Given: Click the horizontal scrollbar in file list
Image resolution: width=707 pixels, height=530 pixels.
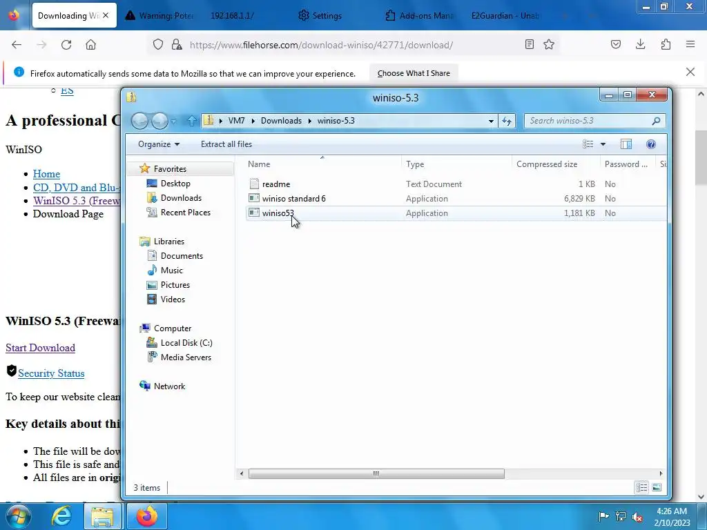Looking at the screenshot, I should click(376, 473).
